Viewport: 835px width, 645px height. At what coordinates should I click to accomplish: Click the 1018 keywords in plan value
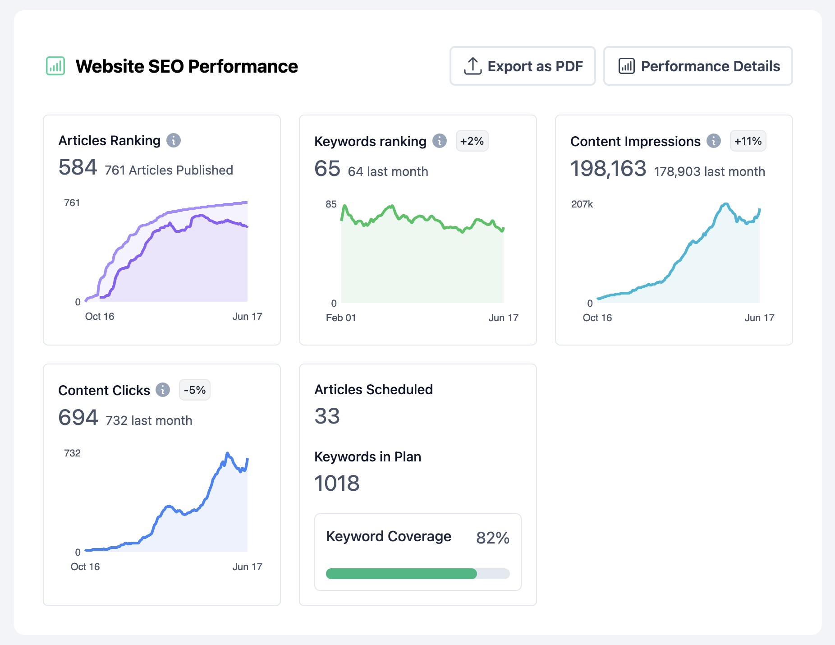(337, 484)
